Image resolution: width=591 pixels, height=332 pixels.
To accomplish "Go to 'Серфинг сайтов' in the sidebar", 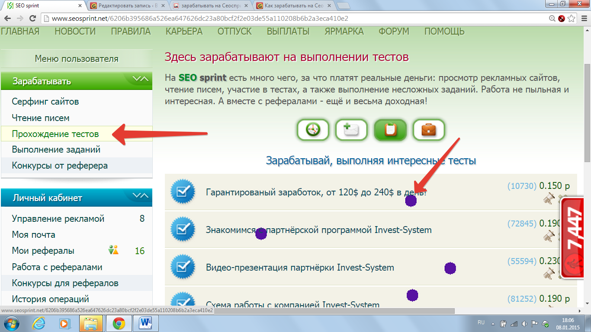I will [45, 102].
